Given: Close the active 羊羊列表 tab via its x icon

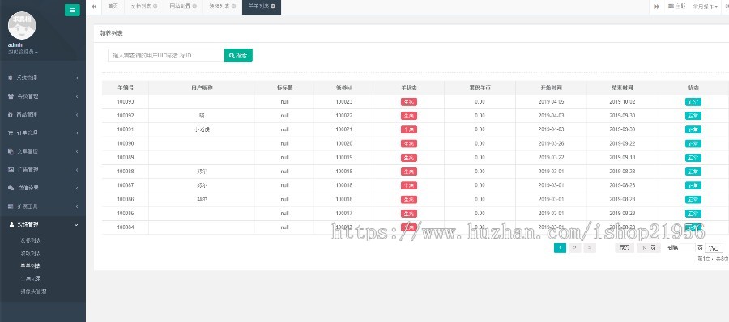Looking at the screenshot, I should point(273,6).
